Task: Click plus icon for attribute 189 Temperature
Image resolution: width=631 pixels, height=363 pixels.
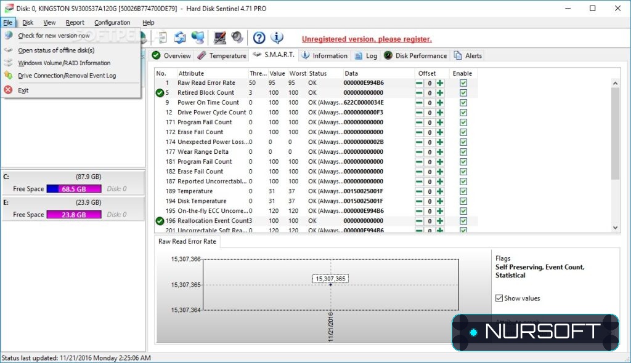Action: [x=440, y=191]
